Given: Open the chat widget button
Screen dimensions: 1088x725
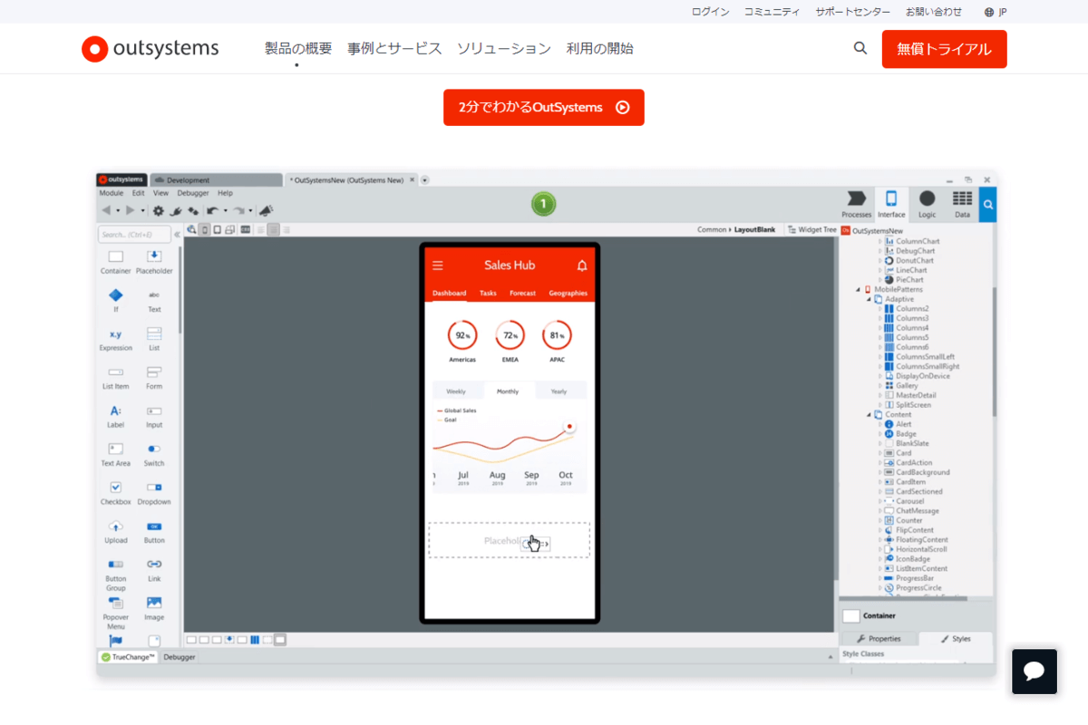Looking at the screenshot, I should pos(1035,672).
